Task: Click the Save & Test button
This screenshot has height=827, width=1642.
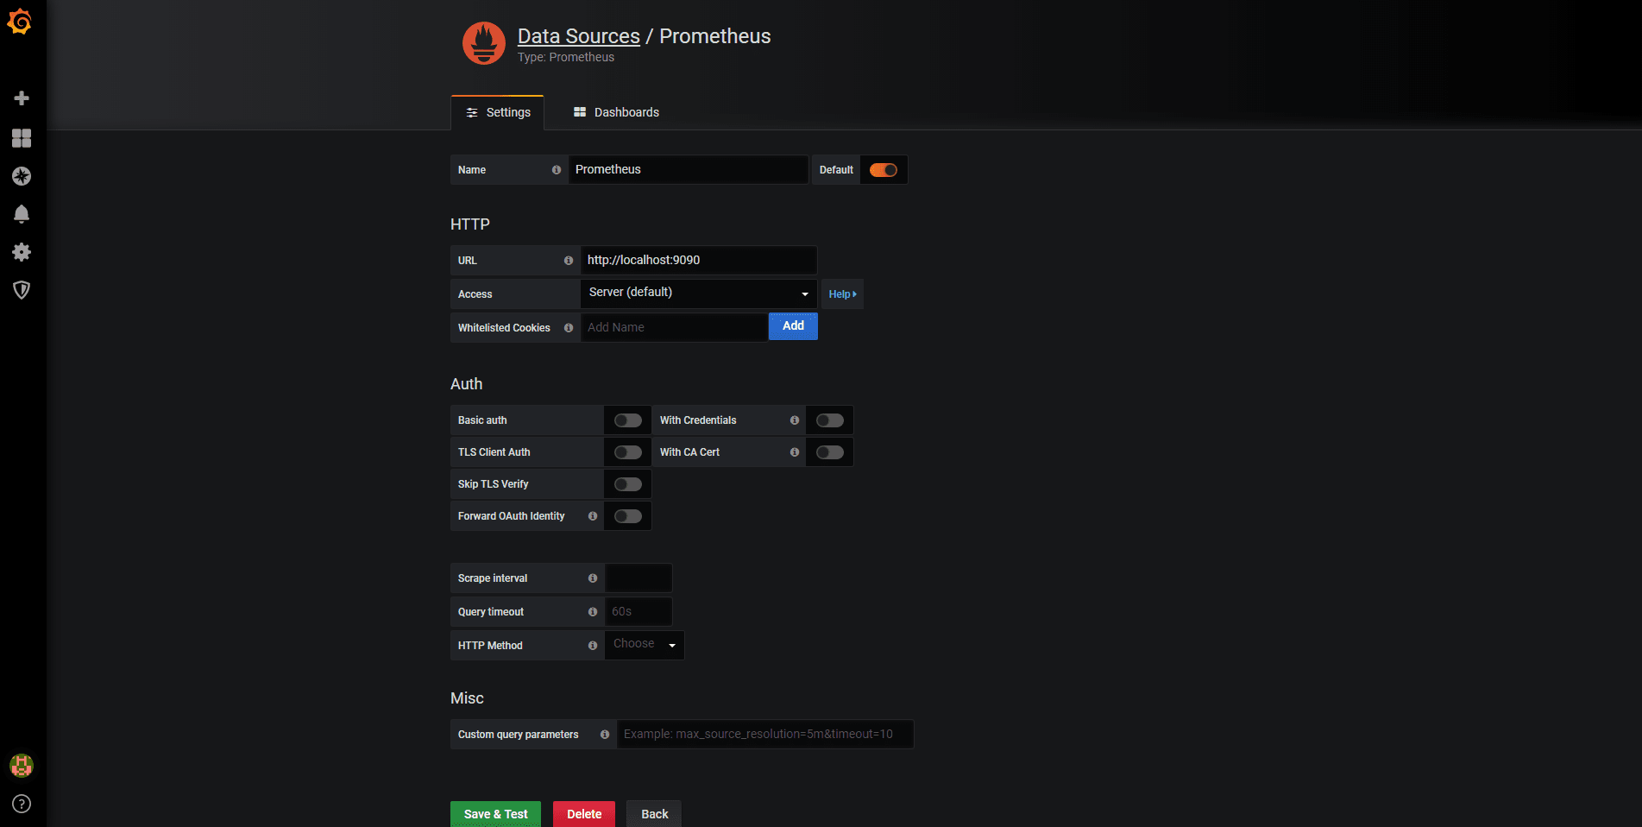Action: (495, 814)
